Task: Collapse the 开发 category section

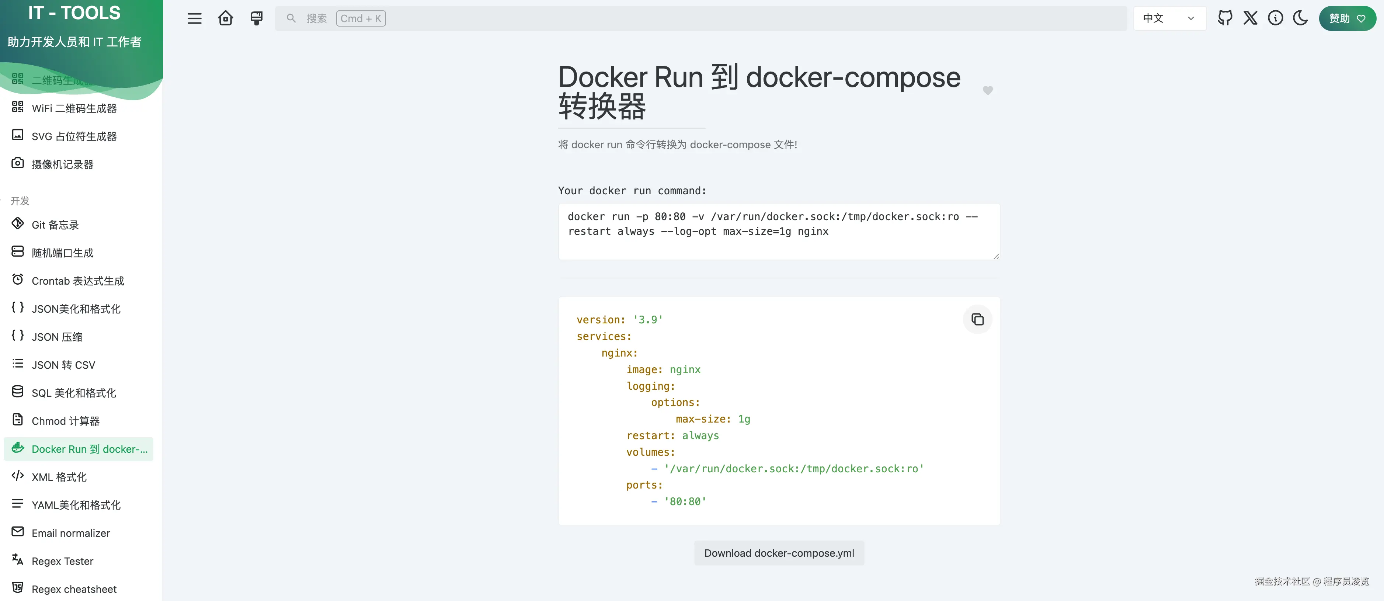Action: point(20,200)
